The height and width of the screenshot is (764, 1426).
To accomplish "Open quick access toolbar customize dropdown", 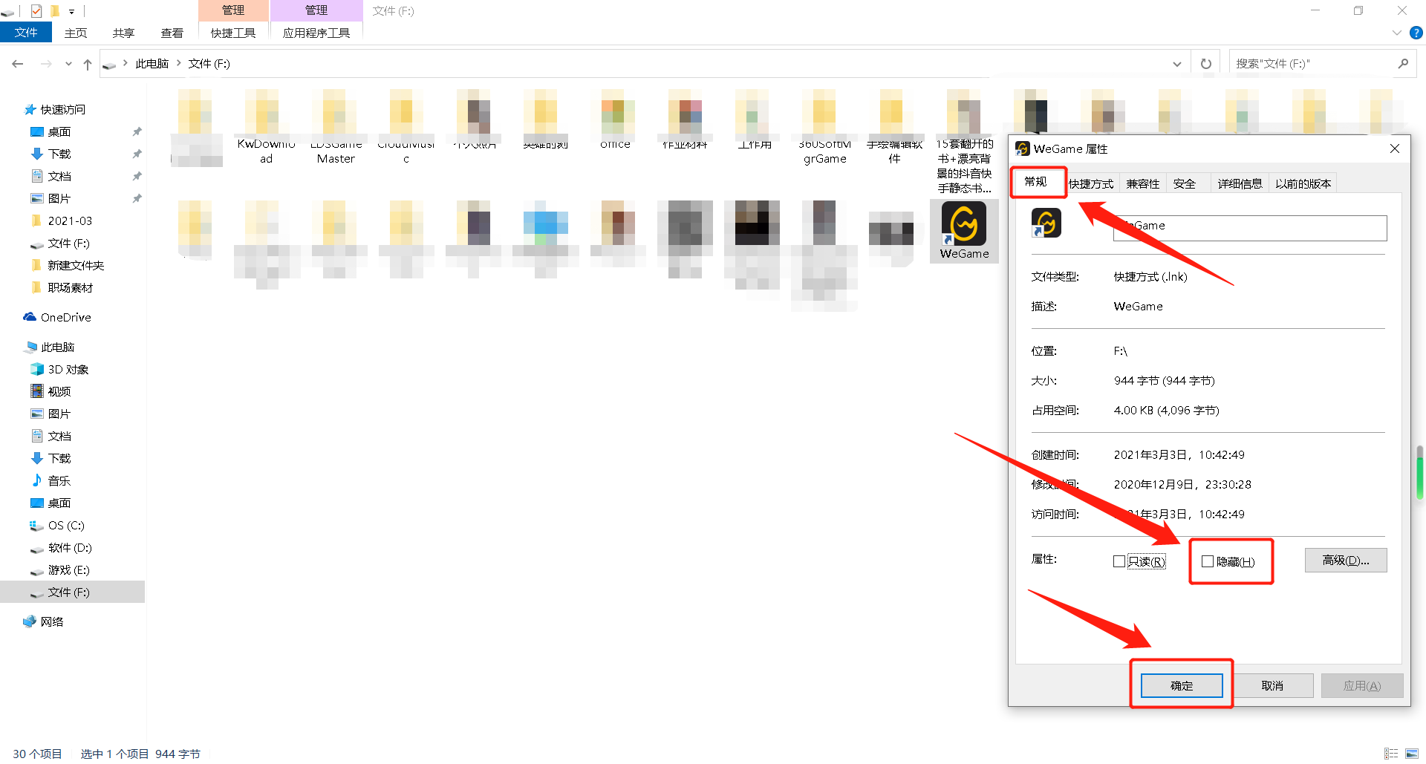I will coord(72,11).
